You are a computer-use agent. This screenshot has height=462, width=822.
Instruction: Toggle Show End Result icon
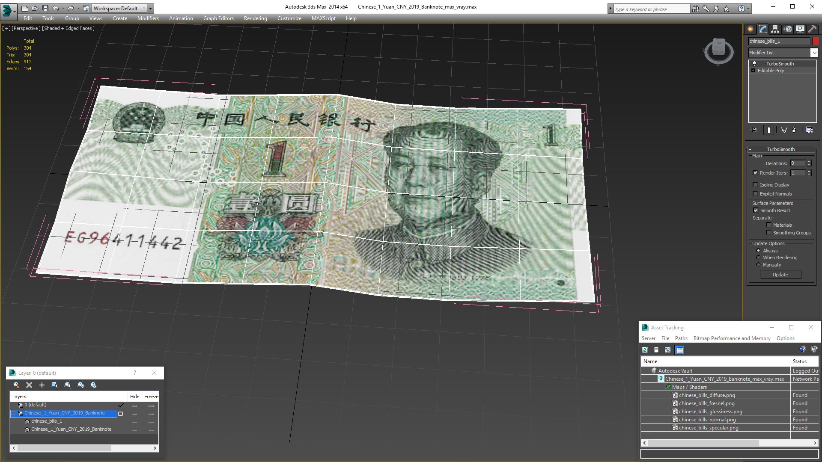coord(769,130)
